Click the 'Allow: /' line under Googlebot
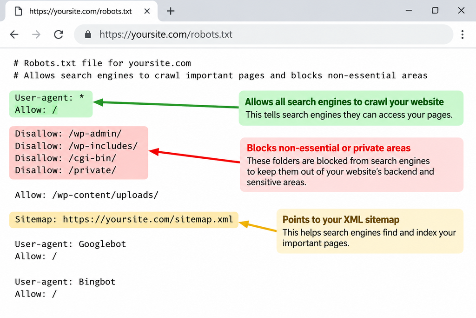 36,256
